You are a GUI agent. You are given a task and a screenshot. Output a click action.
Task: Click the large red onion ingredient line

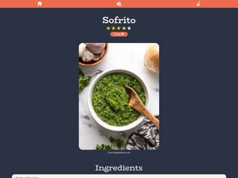[26, 177]
